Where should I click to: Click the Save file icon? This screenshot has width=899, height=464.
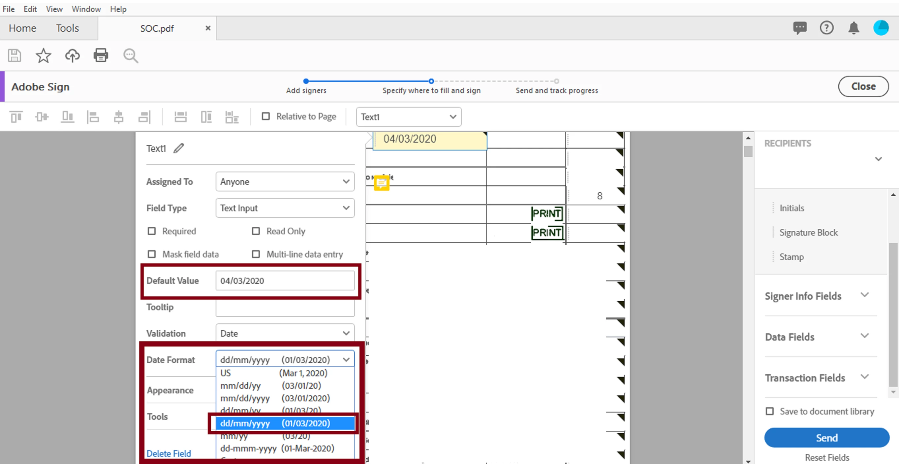point(14,55)
